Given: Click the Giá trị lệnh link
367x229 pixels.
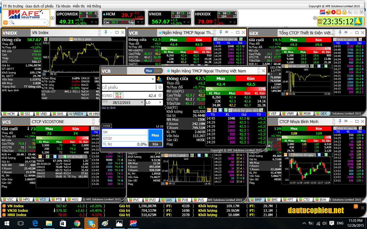Looking at the screenshot, I should click(x=109, y=108).
